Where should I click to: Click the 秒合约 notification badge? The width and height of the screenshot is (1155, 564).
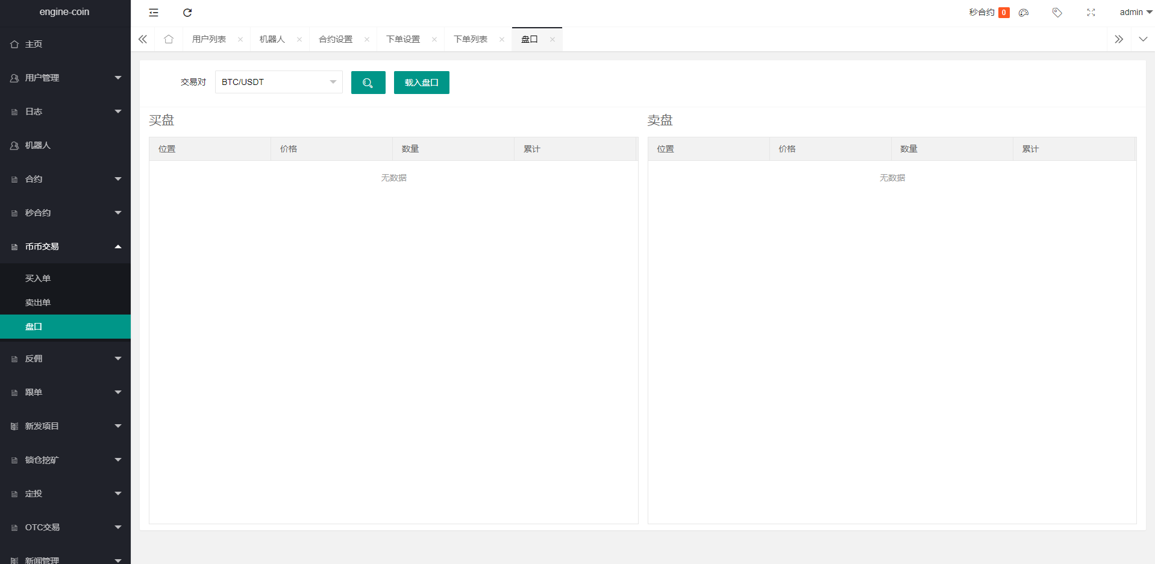tap(1003, 13)
